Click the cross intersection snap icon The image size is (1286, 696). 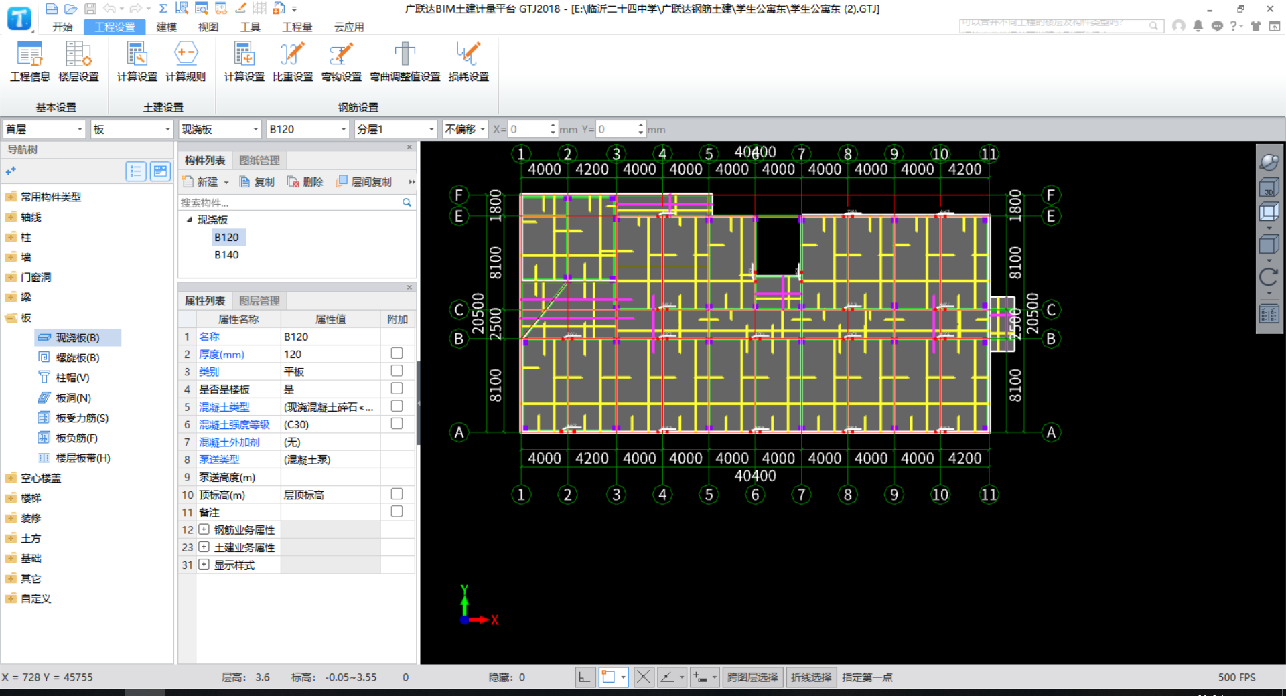point(643,677)
